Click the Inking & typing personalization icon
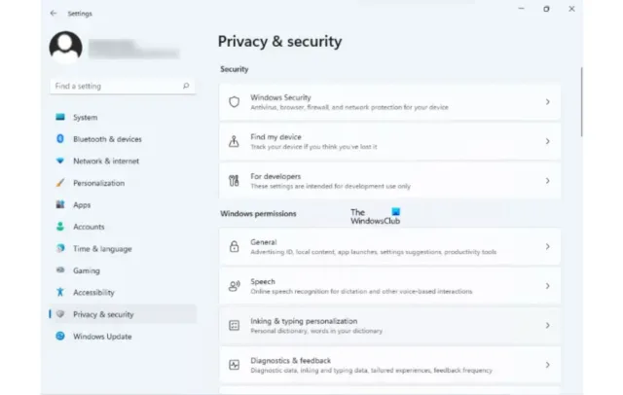 click(x=234, y=326)
